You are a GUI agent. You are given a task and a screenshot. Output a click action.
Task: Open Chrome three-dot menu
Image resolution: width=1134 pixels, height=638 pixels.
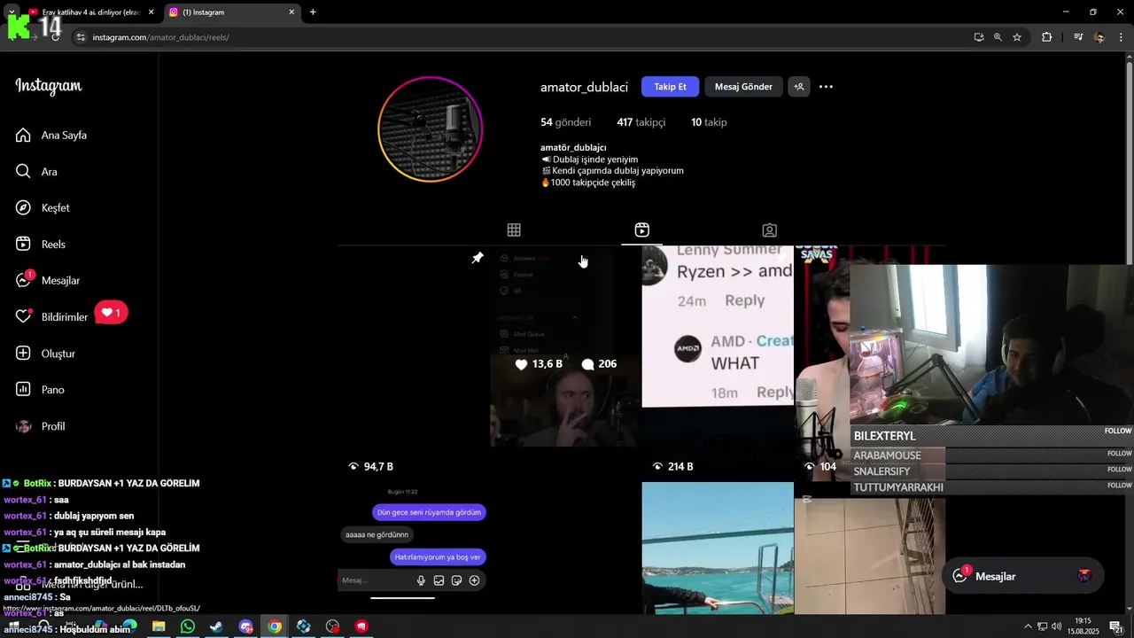[x=1121, y=37]
